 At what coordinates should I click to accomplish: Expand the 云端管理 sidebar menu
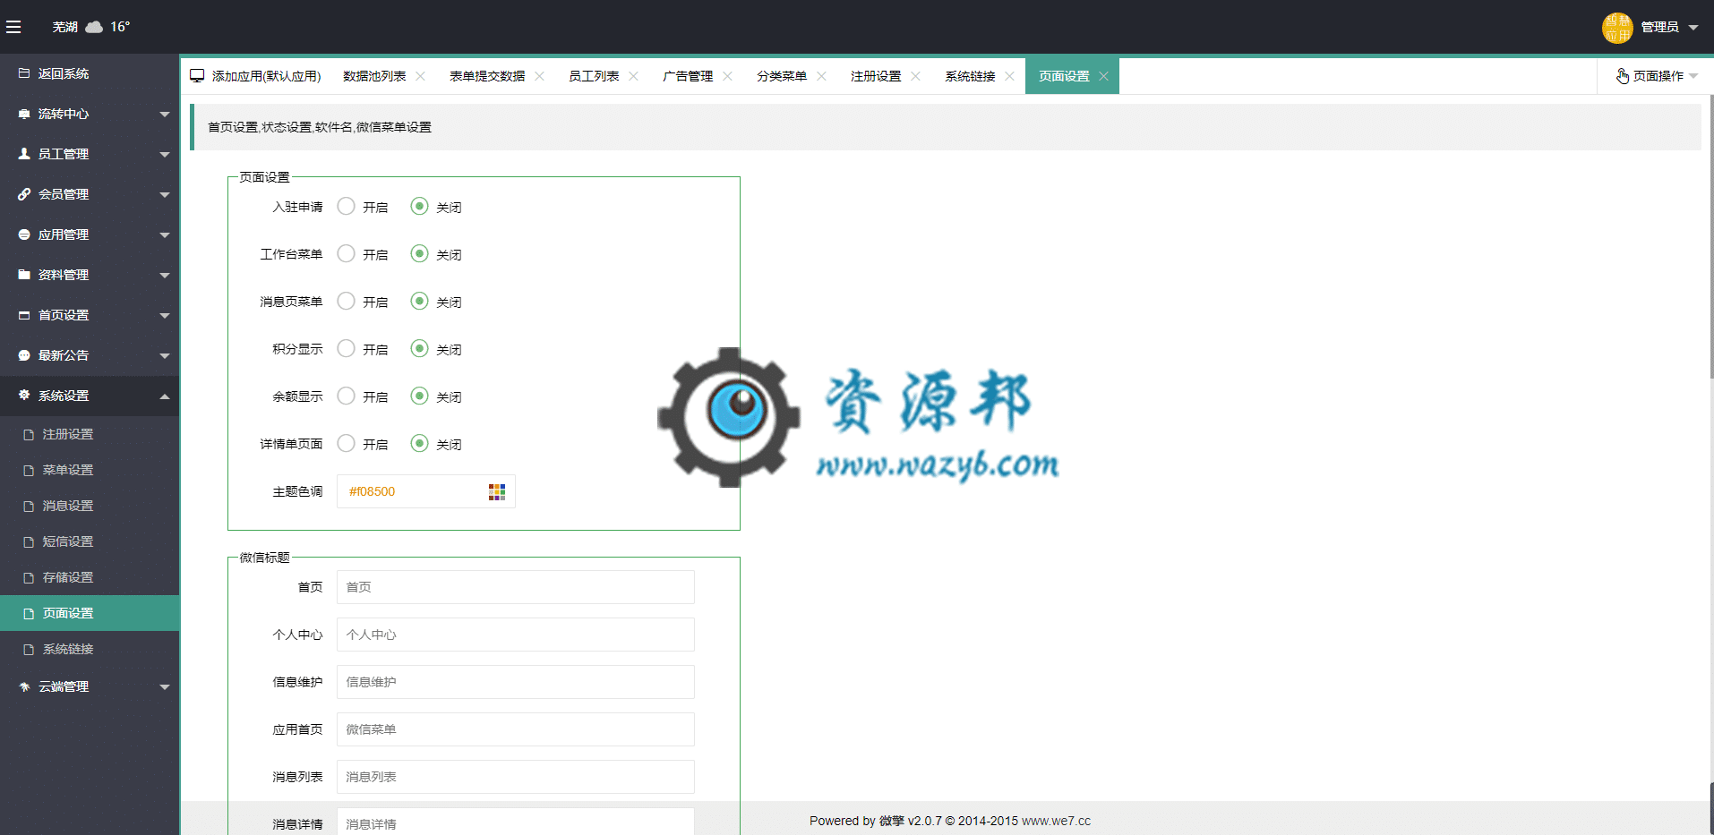pyautogui.click(x=165, y=687)
